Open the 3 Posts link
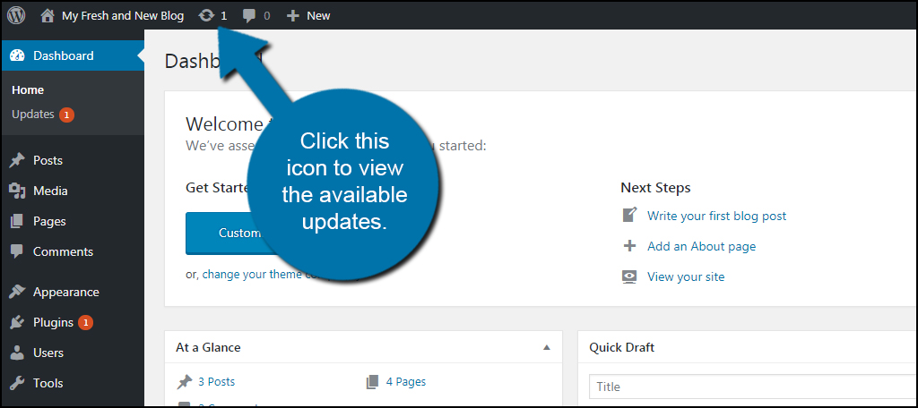Viewport: 918px width, 408px height. [216, 382]
